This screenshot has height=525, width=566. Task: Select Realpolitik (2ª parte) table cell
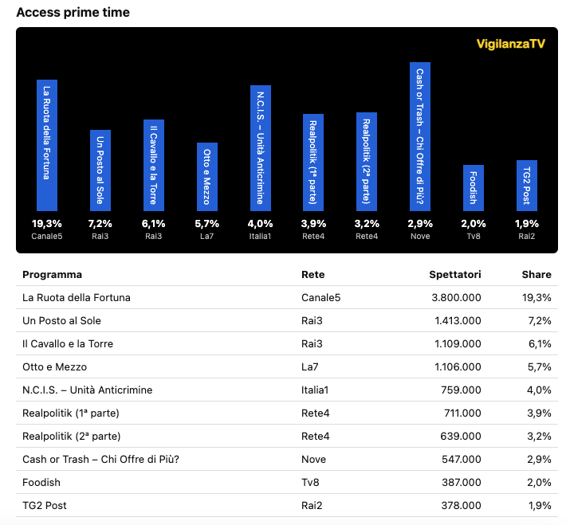click(72, 437)
